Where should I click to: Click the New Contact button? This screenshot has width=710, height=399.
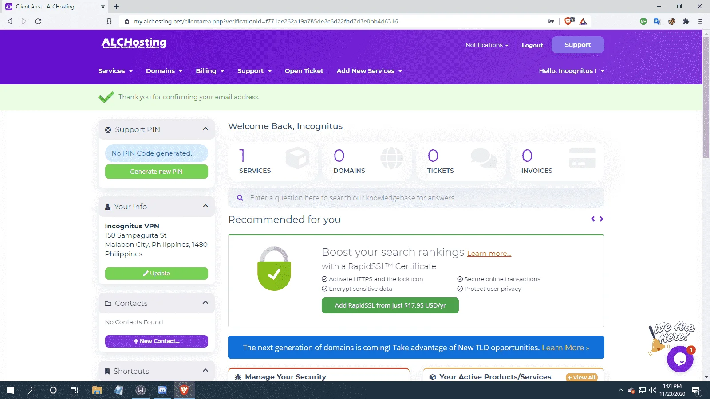[x=156, y=341]
